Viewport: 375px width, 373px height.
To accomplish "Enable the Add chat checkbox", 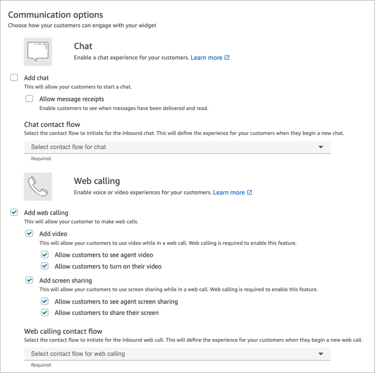I will [14, 77].
